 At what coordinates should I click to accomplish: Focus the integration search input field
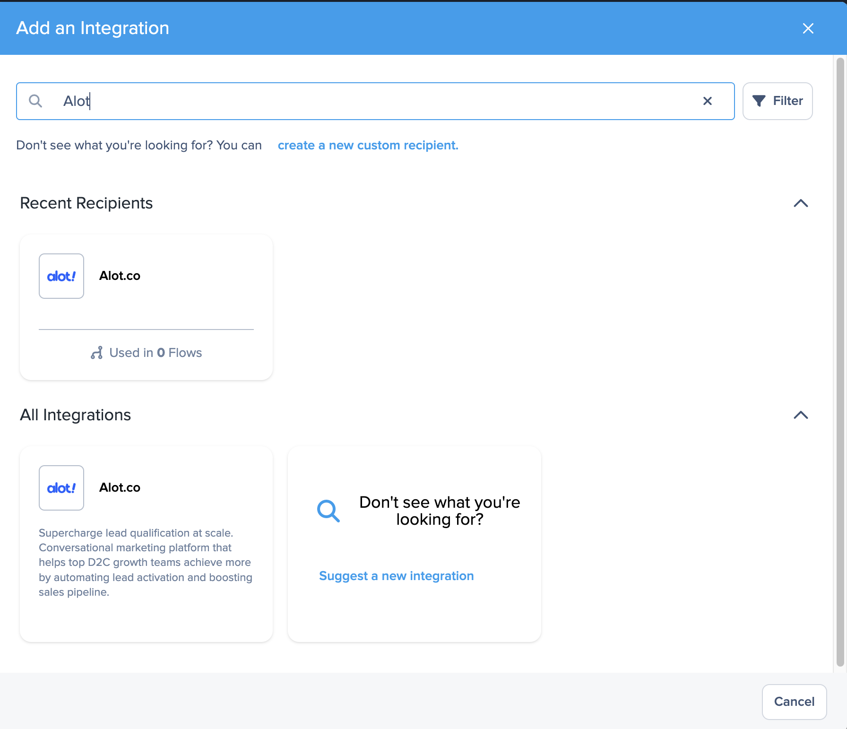pos(375,101)
